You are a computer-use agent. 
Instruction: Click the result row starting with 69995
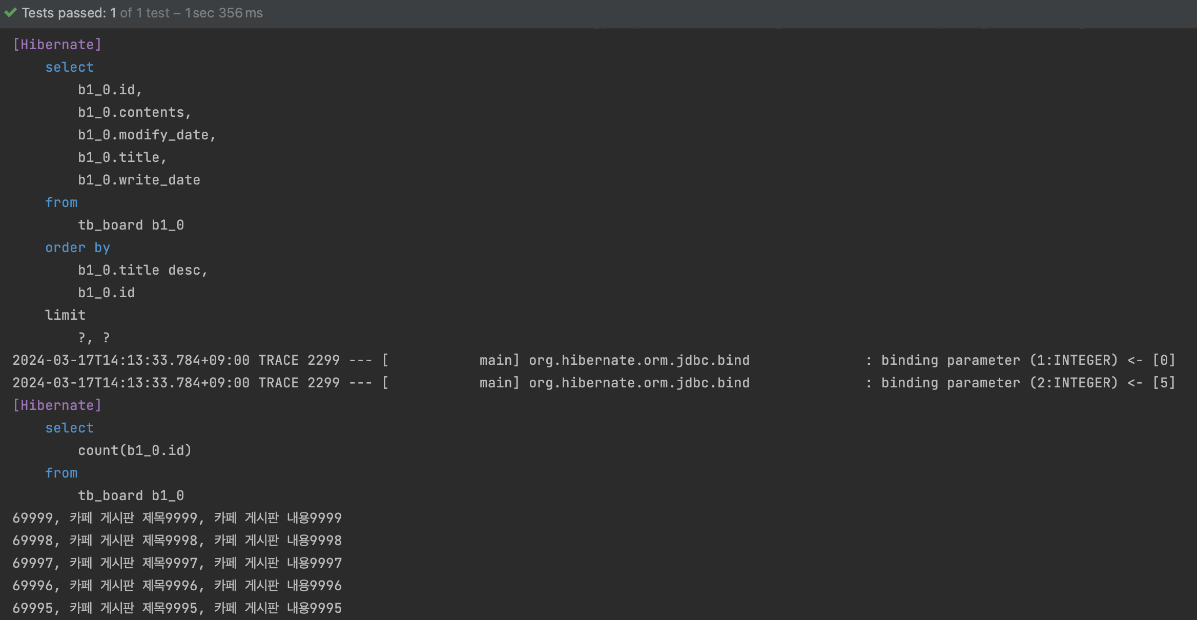pos(177,608)
